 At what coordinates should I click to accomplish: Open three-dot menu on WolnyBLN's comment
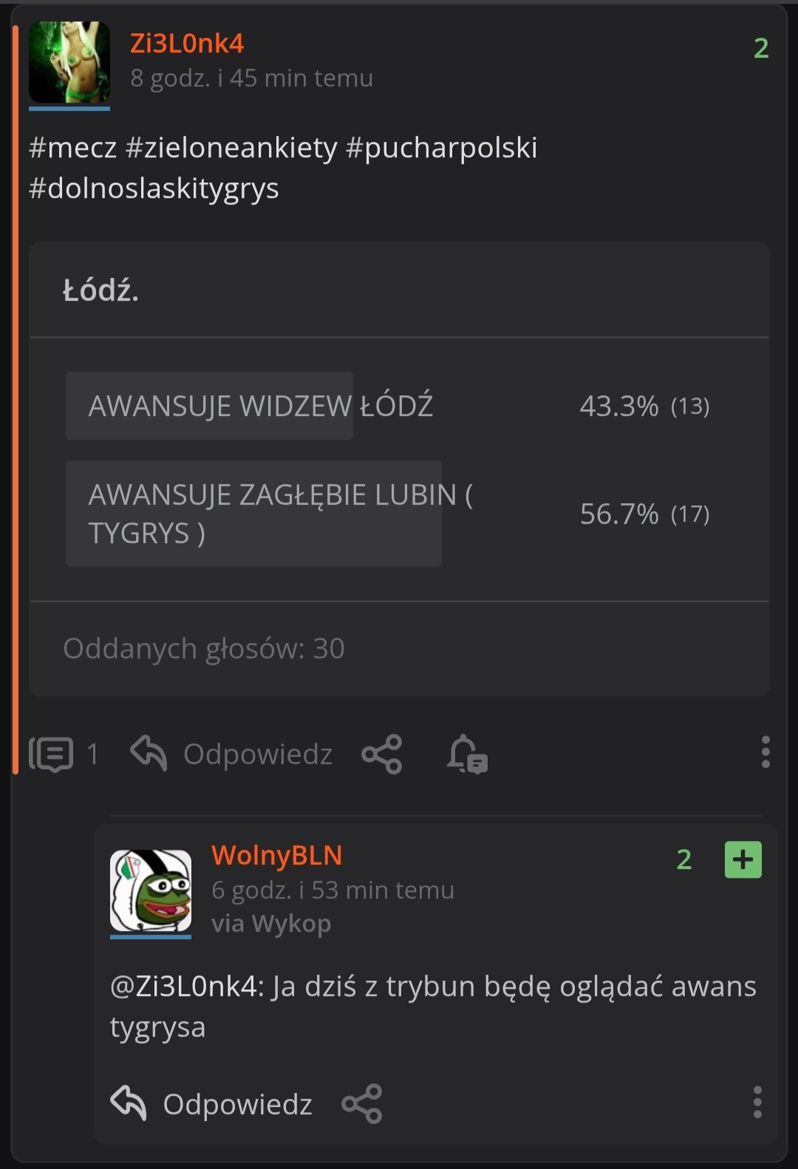pos(757,1102)
